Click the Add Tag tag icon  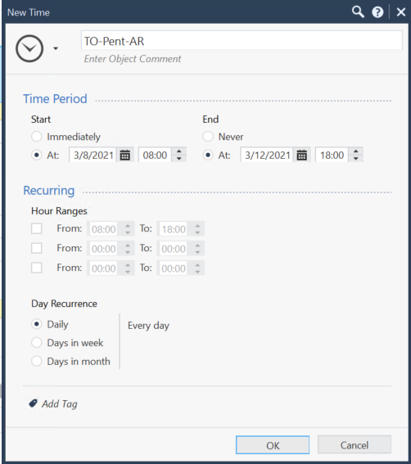33,403
